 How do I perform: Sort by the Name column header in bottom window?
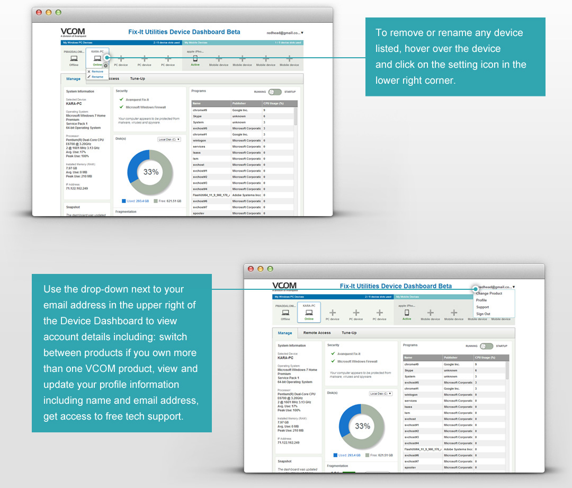click(x=423, y=357)
